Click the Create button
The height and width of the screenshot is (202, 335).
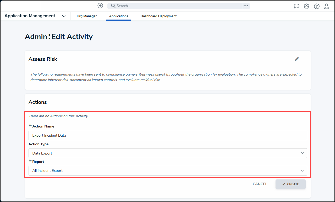290,184
